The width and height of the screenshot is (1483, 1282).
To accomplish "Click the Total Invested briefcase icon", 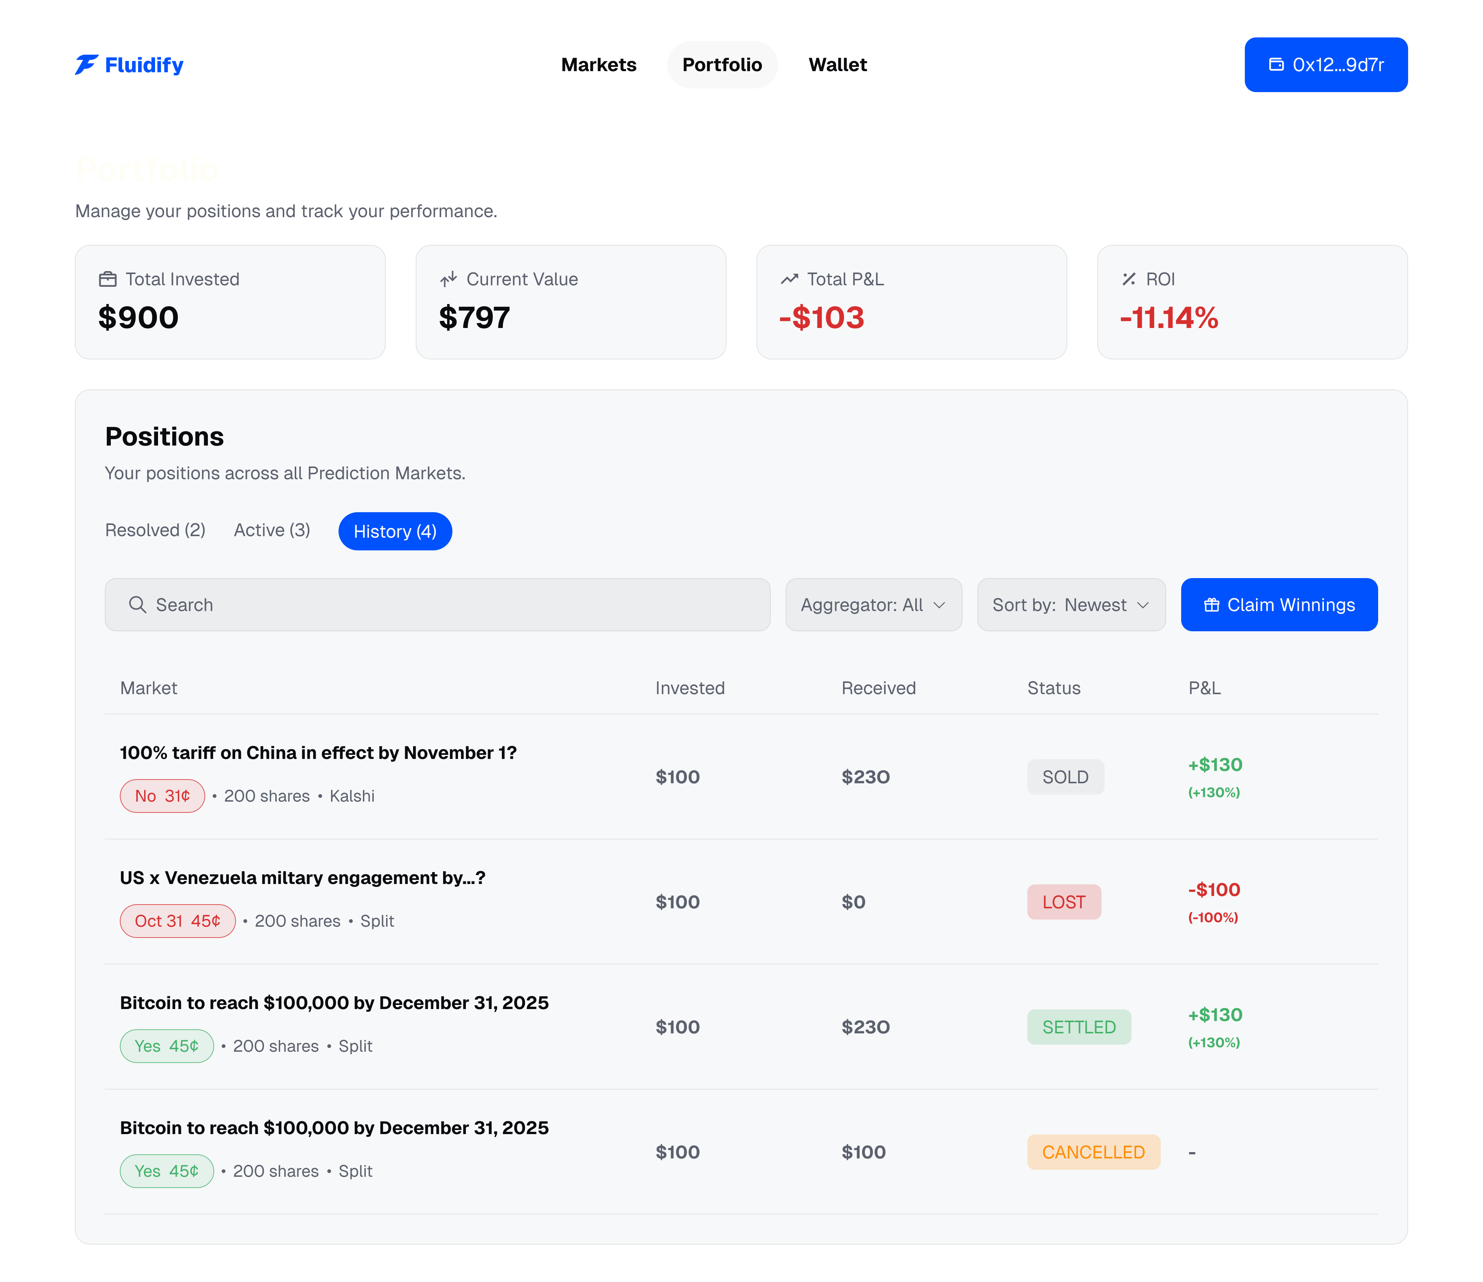I will (107, 279).
